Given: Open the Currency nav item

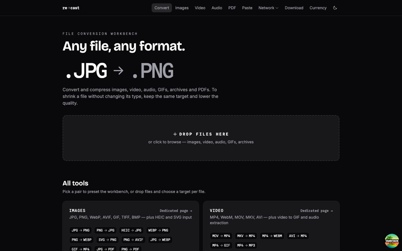Looking at the screenshot, I should coord(318,8).
